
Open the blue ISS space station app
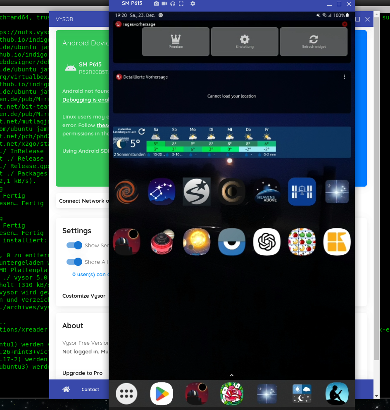(302, 192)
